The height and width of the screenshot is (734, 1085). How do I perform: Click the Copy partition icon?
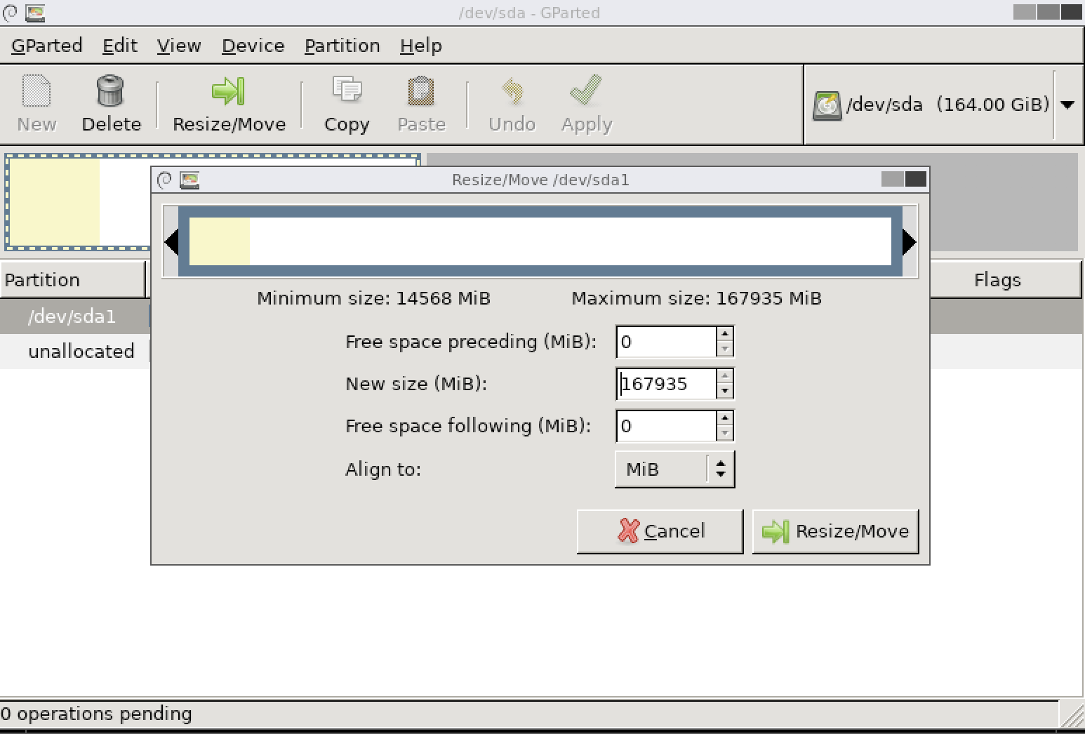point(346,103)
